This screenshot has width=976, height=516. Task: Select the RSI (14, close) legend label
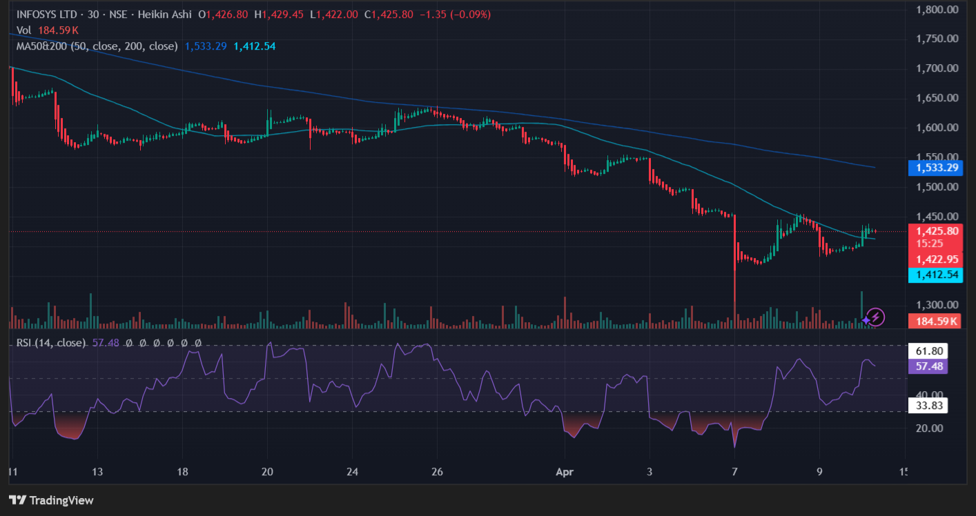[x=50, y=342]
